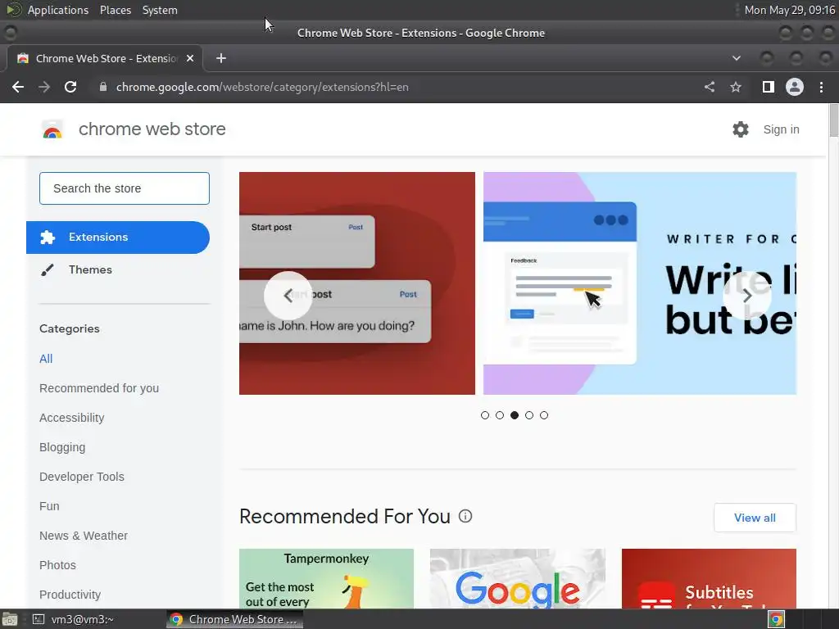Image resolution: width=839 pixels, height=629 pixels.
Task: Browse the Developer Tools category
Action: tap(81, 477)
